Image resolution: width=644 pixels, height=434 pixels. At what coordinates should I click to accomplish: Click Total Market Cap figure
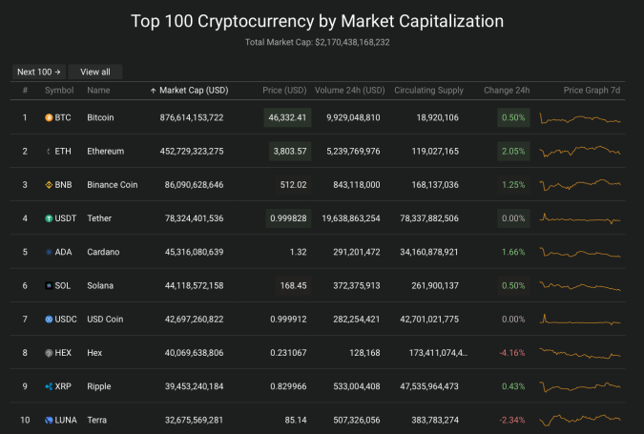coord(352,42)
